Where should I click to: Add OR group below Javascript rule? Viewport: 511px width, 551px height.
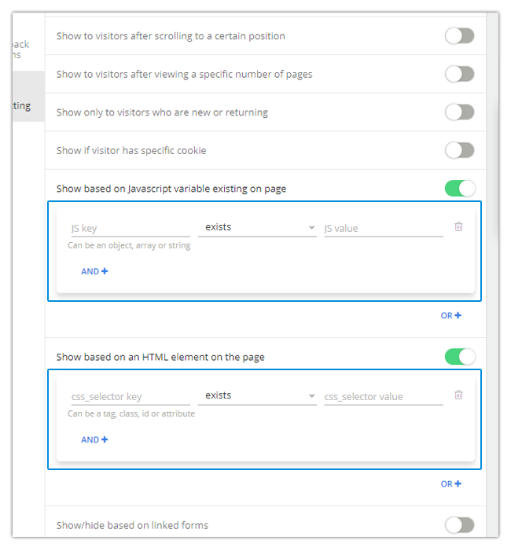[x=450, y=315]
